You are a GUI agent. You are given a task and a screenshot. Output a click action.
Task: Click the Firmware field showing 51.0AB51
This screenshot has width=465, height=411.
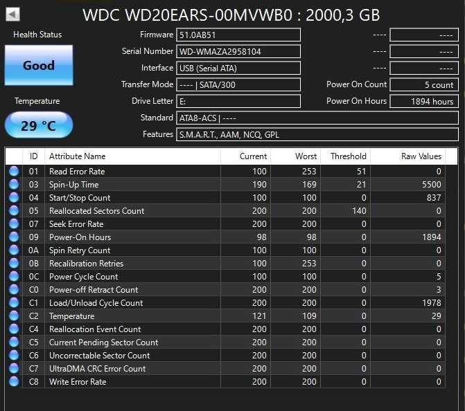click(238, 35)
